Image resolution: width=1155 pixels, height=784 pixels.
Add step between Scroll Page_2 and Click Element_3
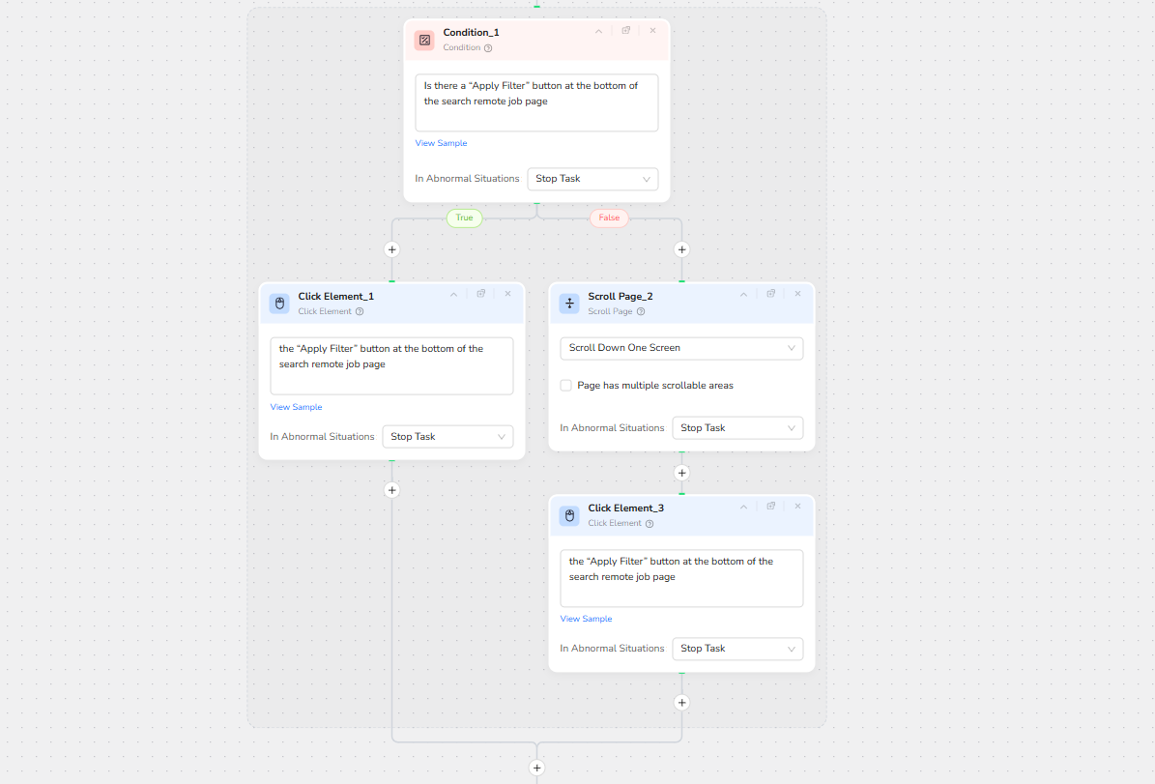click(681, 473)
